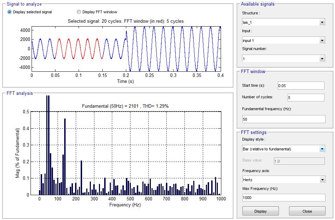This screenshot has height=220, width=335.
Task: Select the "Display selected signal" radio button
Action: coord(9,12)
